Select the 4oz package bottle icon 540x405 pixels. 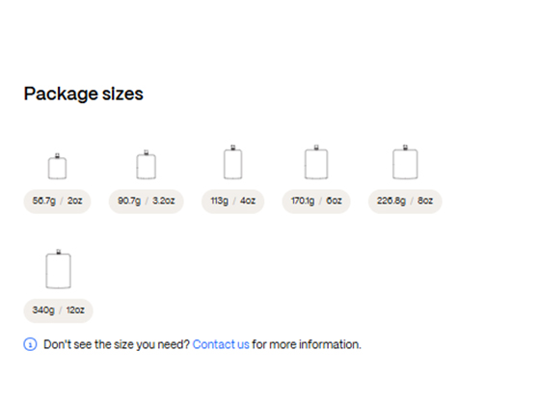(232, 162)
